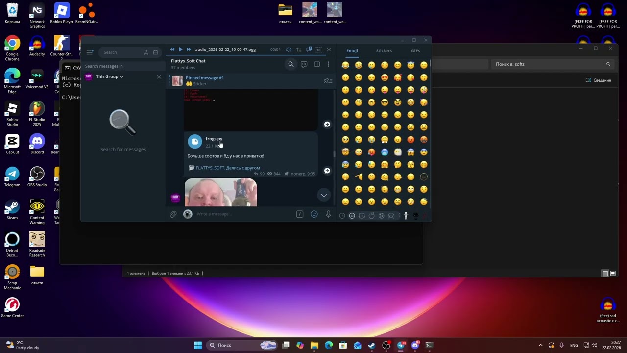Image resolution: width=627 pixels, height=353 pixels.
Task: Open calendar date search icon
Action: pyautogui.click(x=156, y=52)
